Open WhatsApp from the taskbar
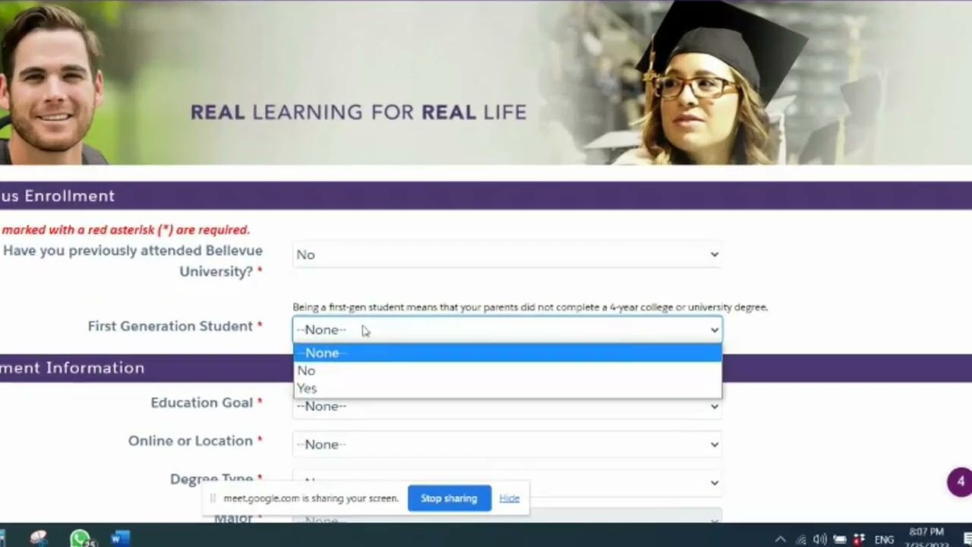Screen dimensions: 972x547 click(81, 538)
